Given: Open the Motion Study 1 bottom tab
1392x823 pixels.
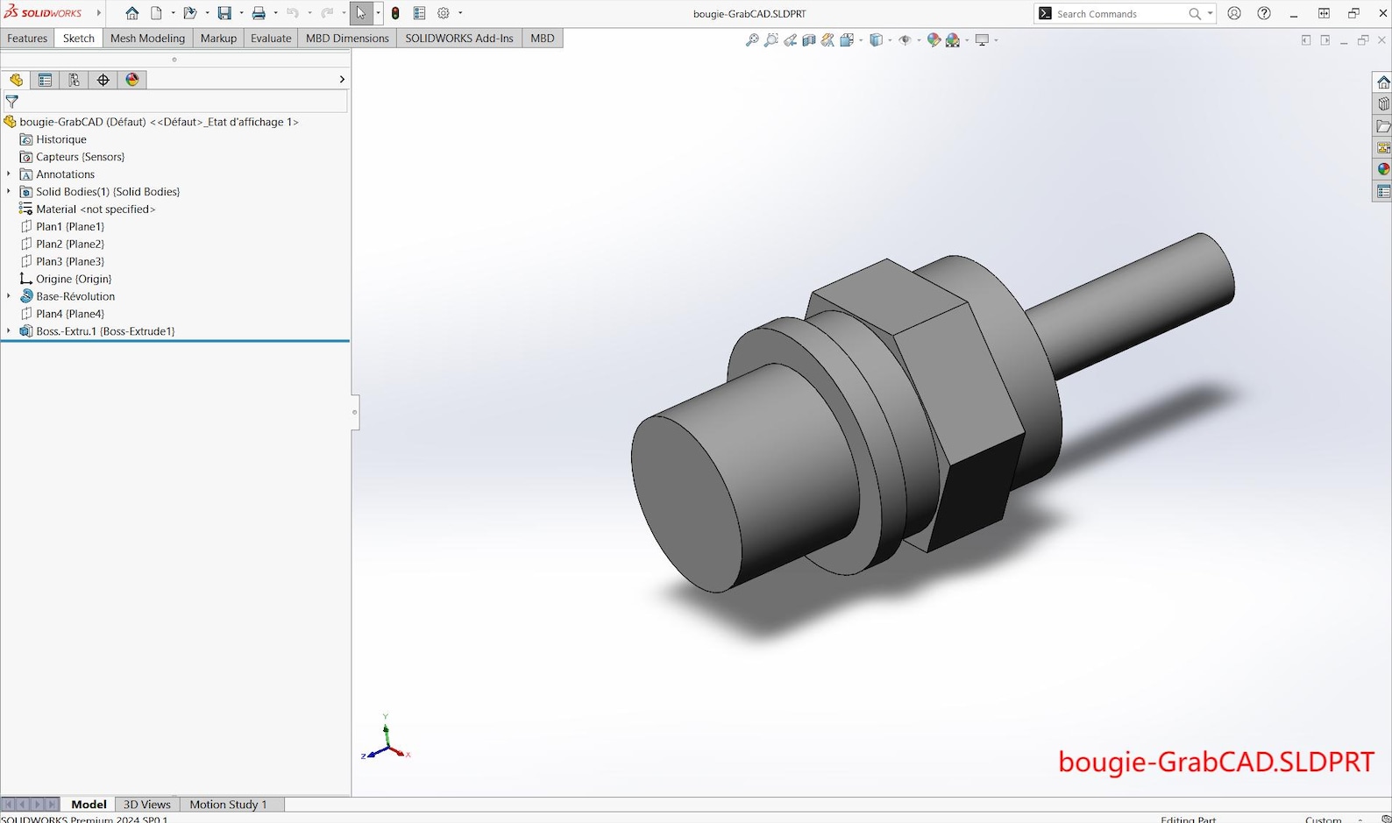Looking at the screenshot, I should pos(228,805).
